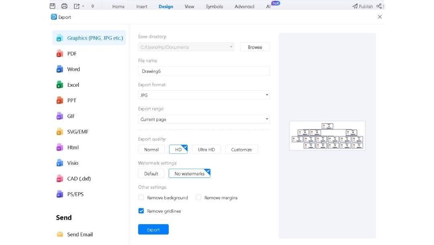Select the Excel format icon
Image resolution: width=434 pixels, height=245 pixels.
59,85
